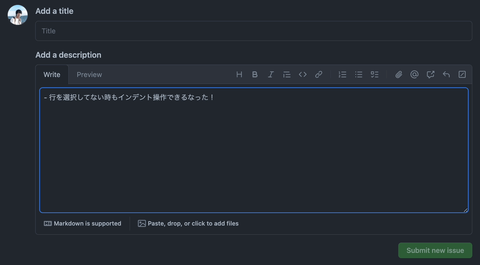Attach files using the paperclip icon
This screenshot has height=265, width=480.
click(x=398, y=74)
